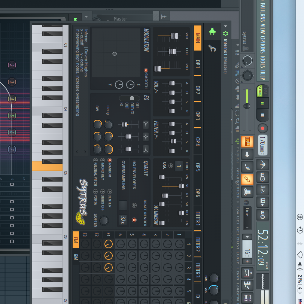This screenshot has height=304, width=304.
Task: Switch playback mode to SONG
Action: (x=260, y=91)
